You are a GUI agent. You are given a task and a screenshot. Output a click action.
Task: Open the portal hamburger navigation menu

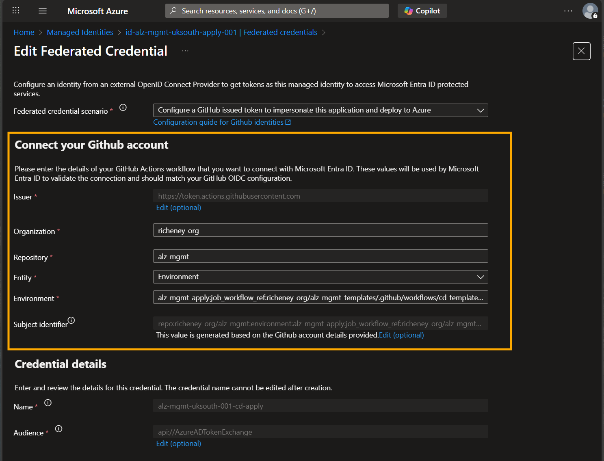click(x=42, y=11)
